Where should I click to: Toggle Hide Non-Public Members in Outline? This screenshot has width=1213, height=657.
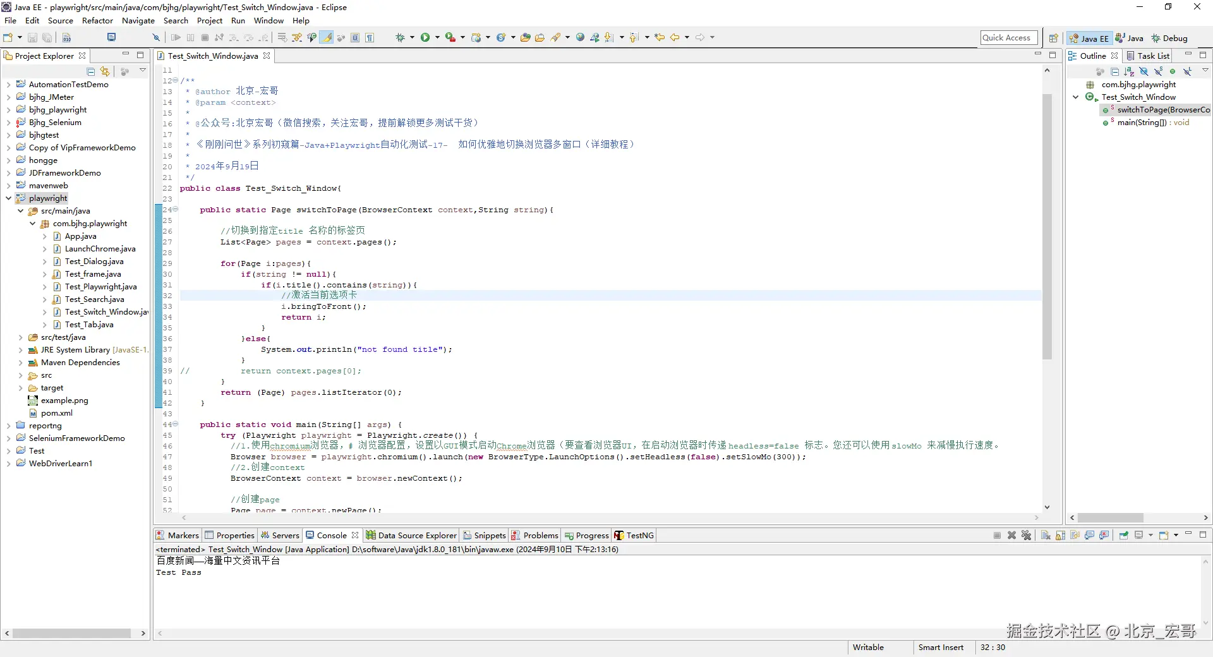pyautogui.click(x=1173, y=71)
